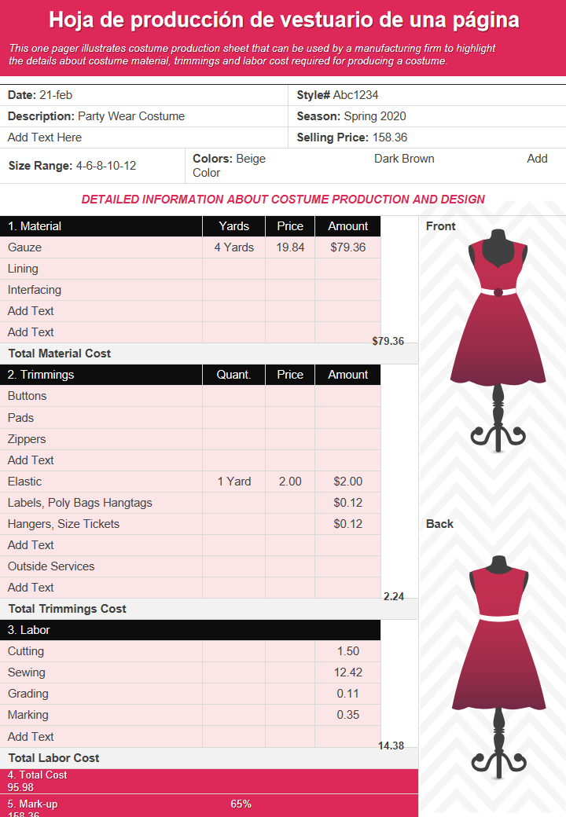Screen dimensions: 566x817
Task: Click the Total Trimmings Cost row
Action: click(209, 609)
